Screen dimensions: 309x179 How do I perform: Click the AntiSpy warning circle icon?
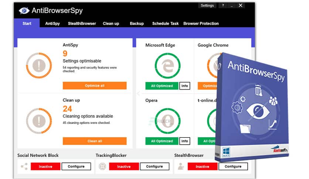(x=39, y=65)
